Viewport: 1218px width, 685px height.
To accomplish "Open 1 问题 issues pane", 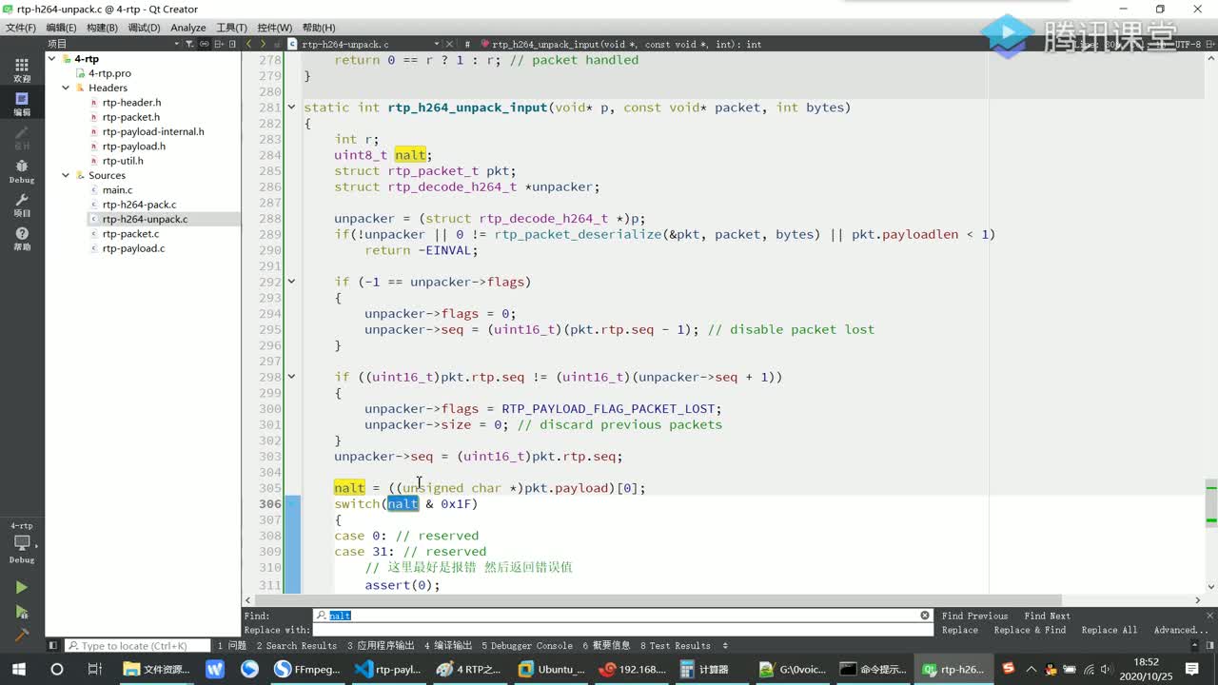I will pos(232,646).
